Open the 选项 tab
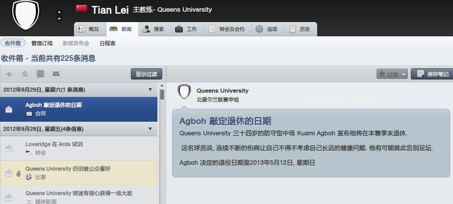This screenshot has width=453, height=204. [x=268, y=29]
